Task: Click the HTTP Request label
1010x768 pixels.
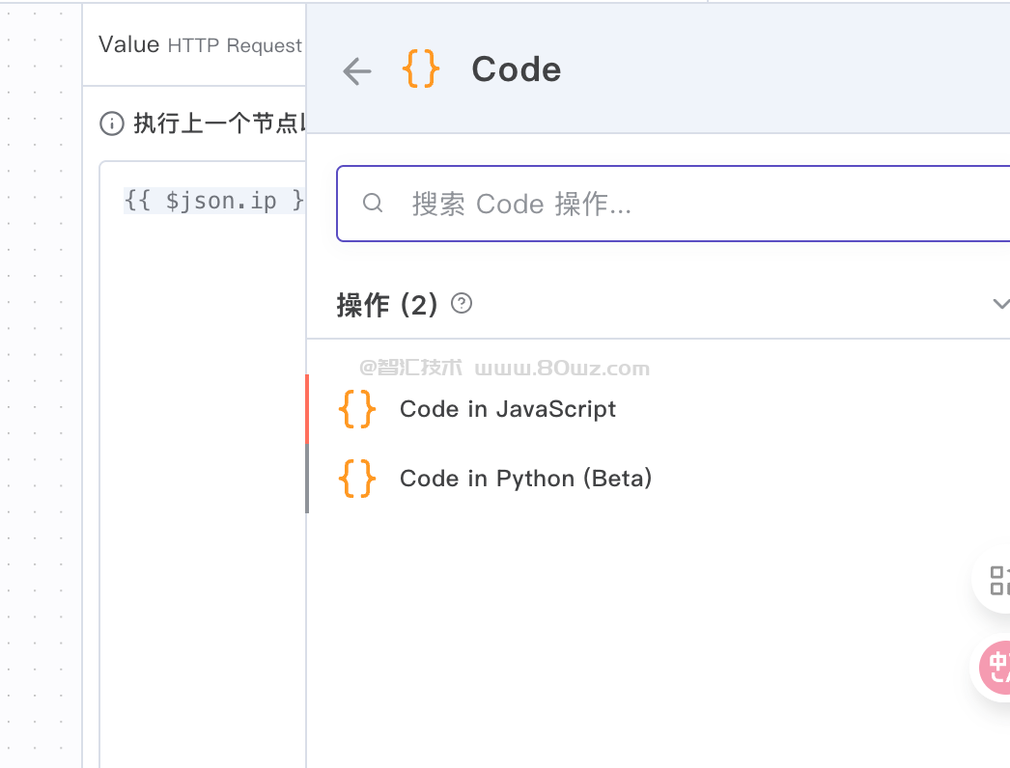Action: pos(235,44)
